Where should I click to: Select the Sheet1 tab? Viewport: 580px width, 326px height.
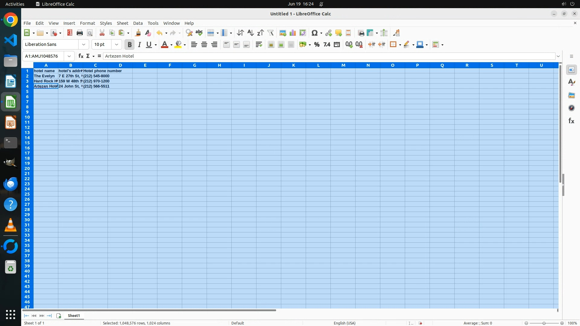(74, 316)
